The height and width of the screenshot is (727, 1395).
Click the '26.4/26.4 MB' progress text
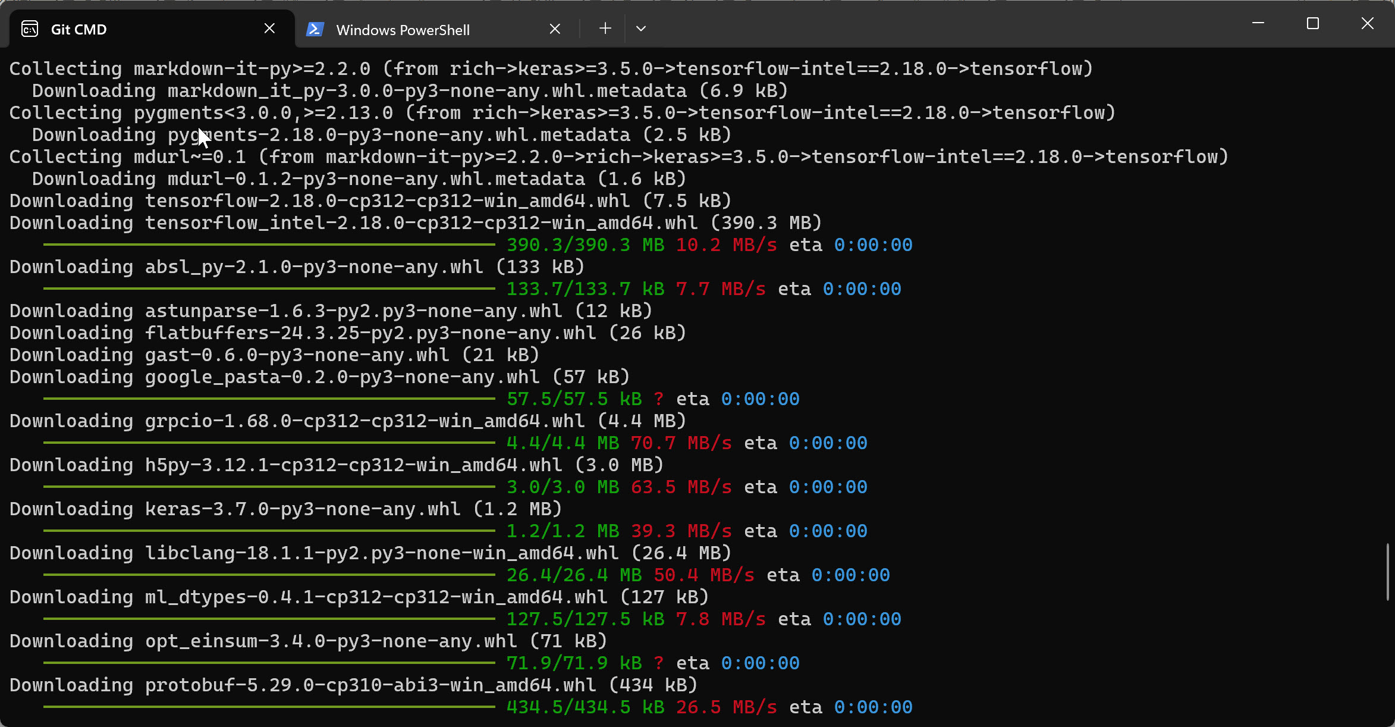coord(574,575)
